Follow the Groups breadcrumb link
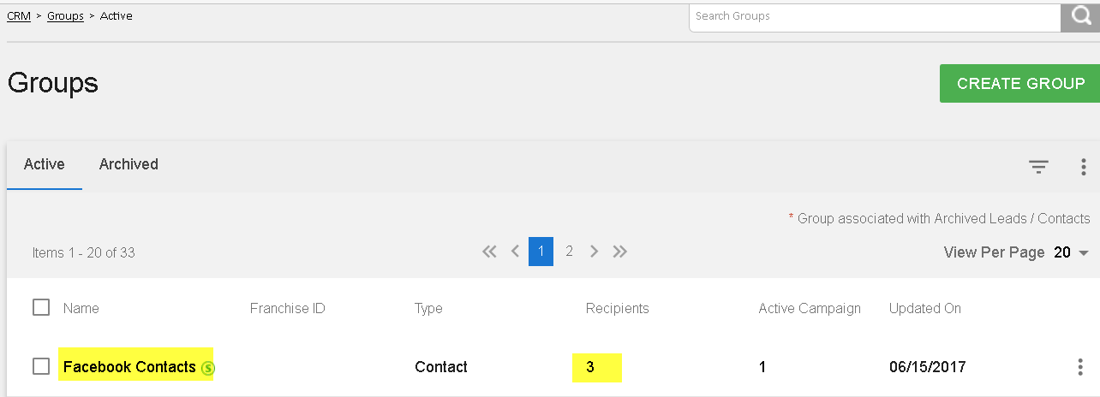The image size is (1100, 397). [x=65, y=16]
